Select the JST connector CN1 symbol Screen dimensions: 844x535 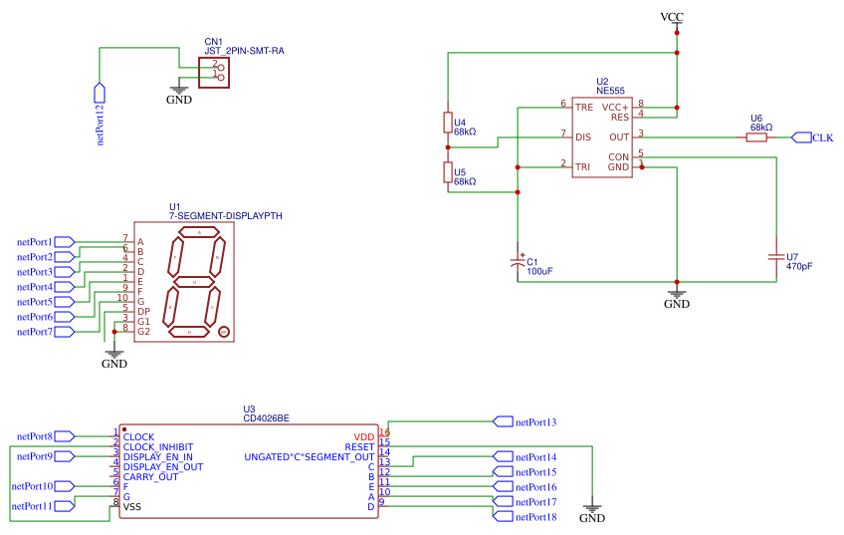(x=214, y=73)
